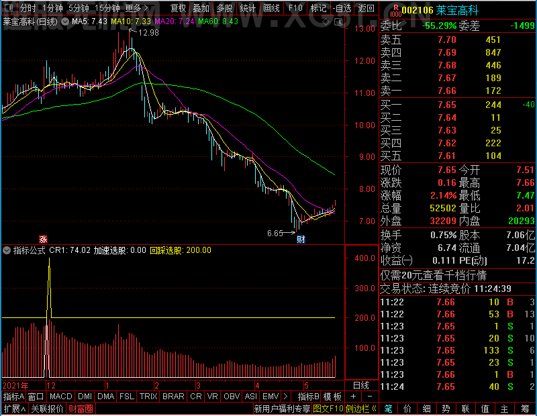537x416 pixels.
Task: Select the 值 value tab
Action: coord(485,409)
